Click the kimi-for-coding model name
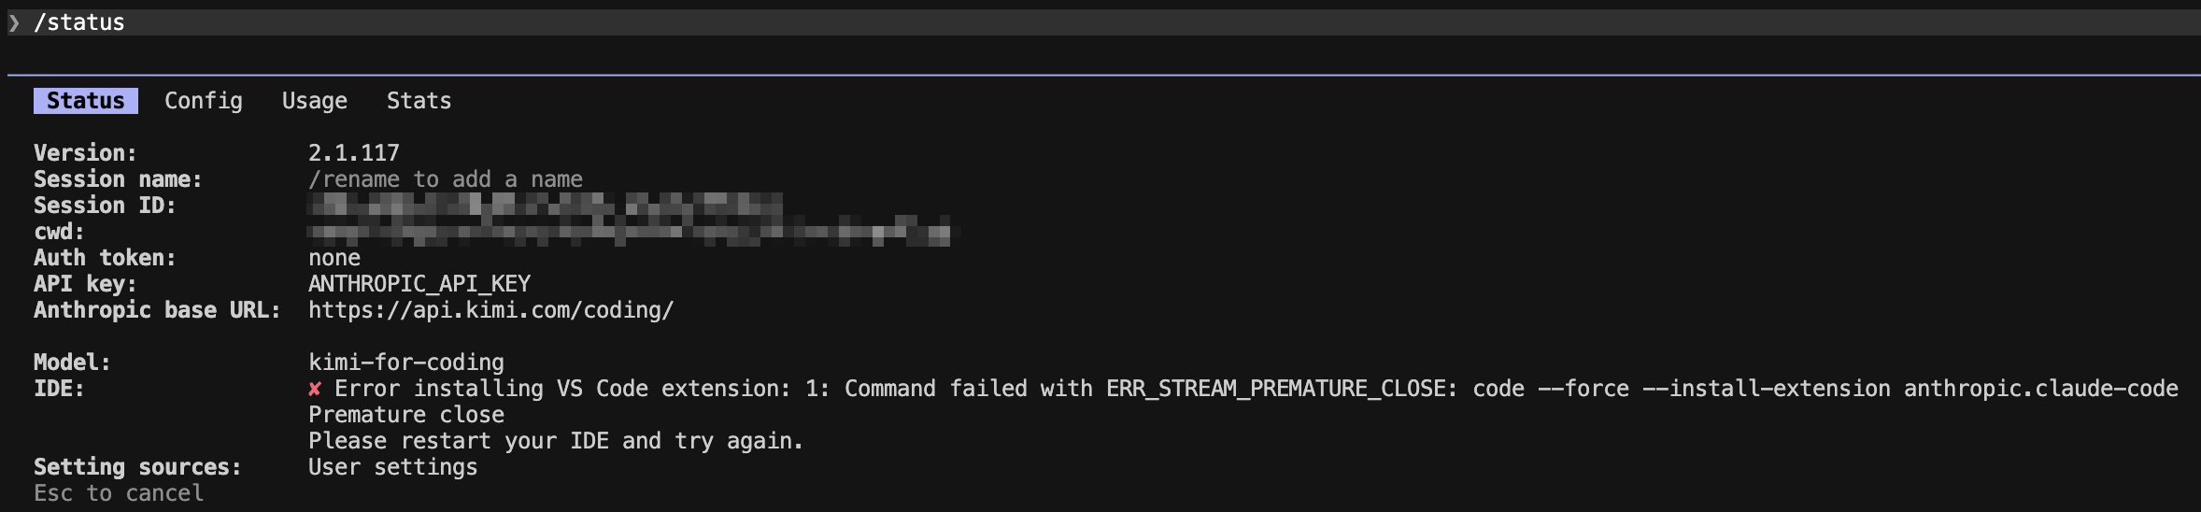The image size is (2201, 512). coord(406,363)
